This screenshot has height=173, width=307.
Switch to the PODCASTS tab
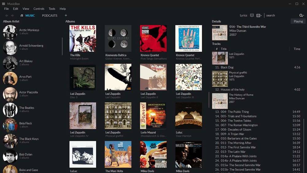(50, 15)
